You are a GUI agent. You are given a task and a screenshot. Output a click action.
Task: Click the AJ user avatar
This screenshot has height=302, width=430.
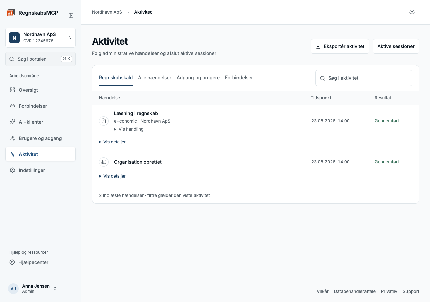tap(13, 289)
